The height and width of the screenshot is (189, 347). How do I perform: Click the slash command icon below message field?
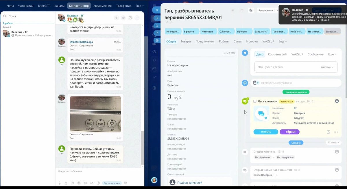pos(72,183)
